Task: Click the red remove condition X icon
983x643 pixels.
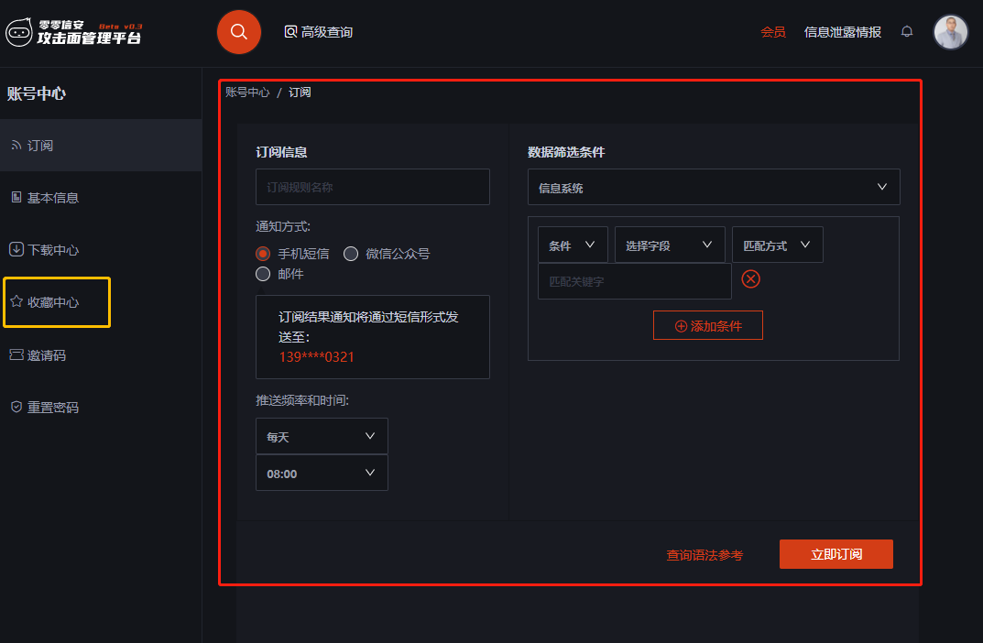Action: [750, 279]
